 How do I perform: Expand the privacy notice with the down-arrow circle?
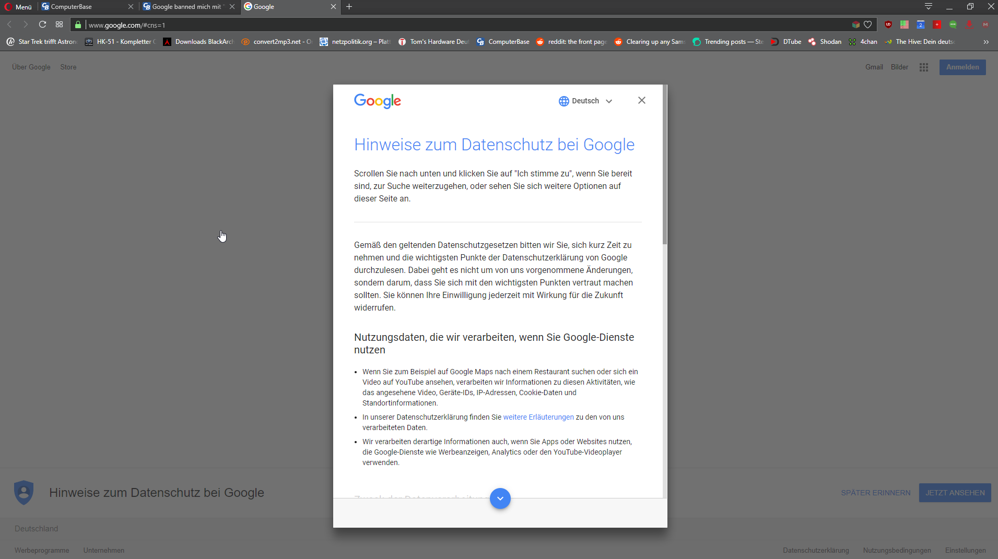[x=500, y=498]
